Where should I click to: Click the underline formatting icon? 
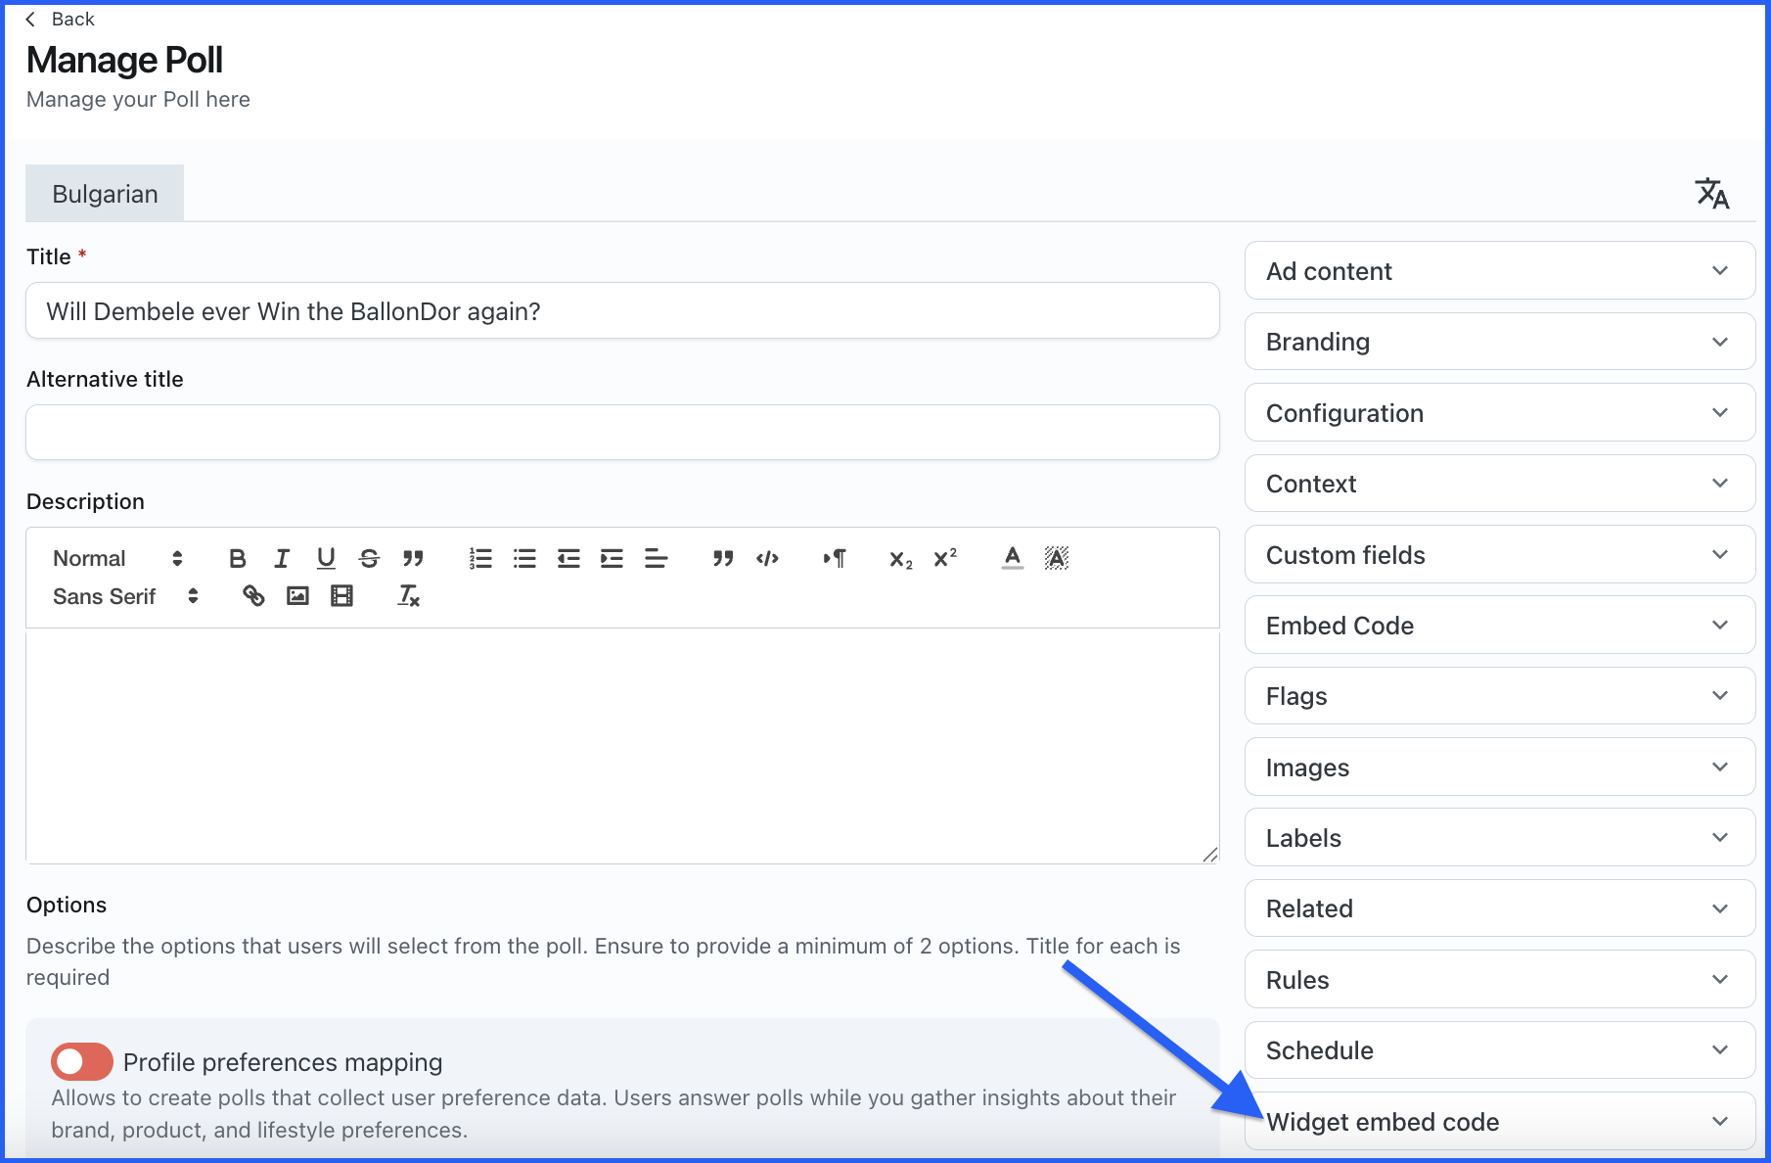326,558
